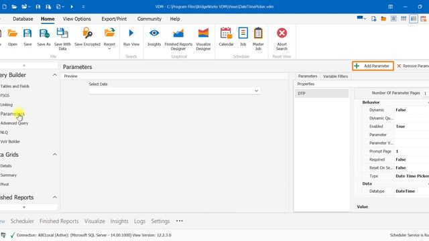The height and width of the screenshot is (241, 429).
Task: Click Save With Data icon
Action: (x=62, y=33)
